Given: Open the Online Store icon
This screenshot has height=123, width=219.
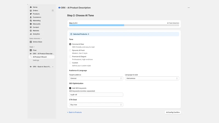Looking at the screenshot, I should 31,42.
